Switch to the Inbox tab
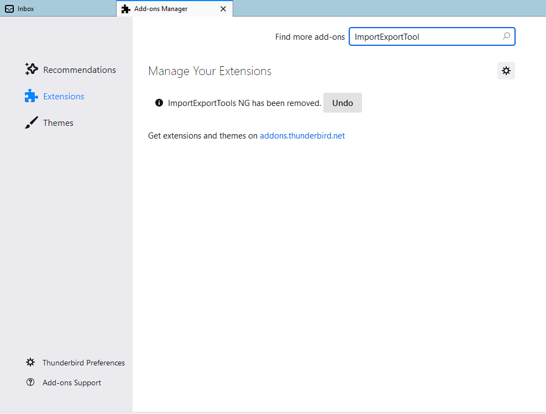 (x=58, y=8)
